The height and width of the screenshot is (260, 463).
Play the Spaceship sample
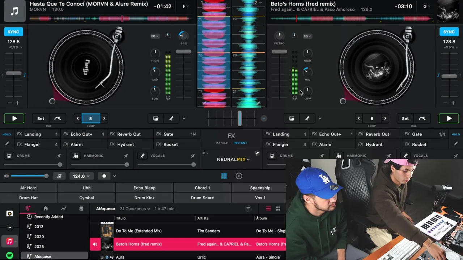260,188
